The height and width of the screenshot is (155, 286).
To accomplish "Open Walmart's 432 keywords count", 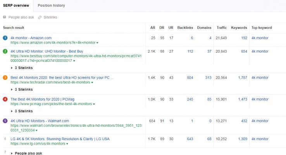I will coord(244,121).
